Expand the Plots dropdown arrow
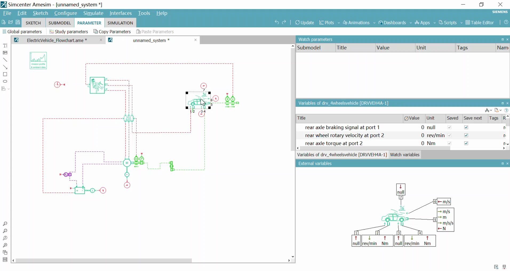This screenshot has width=510, height=271. coord(339,23)
